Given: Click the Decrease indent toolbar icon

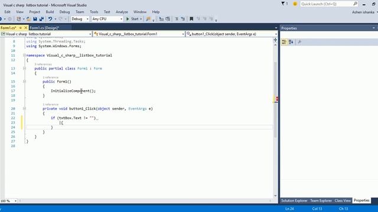Looking at the screenshot, I should [161, 19].
